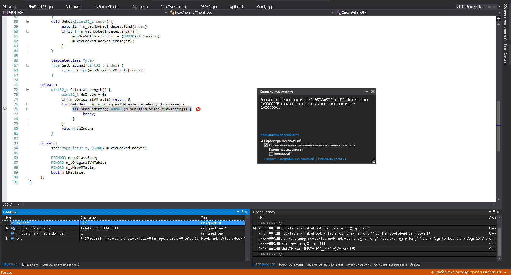Expand the m_pOriginalVMTable variable node
511x275 pixels.
tap(7, 228)
